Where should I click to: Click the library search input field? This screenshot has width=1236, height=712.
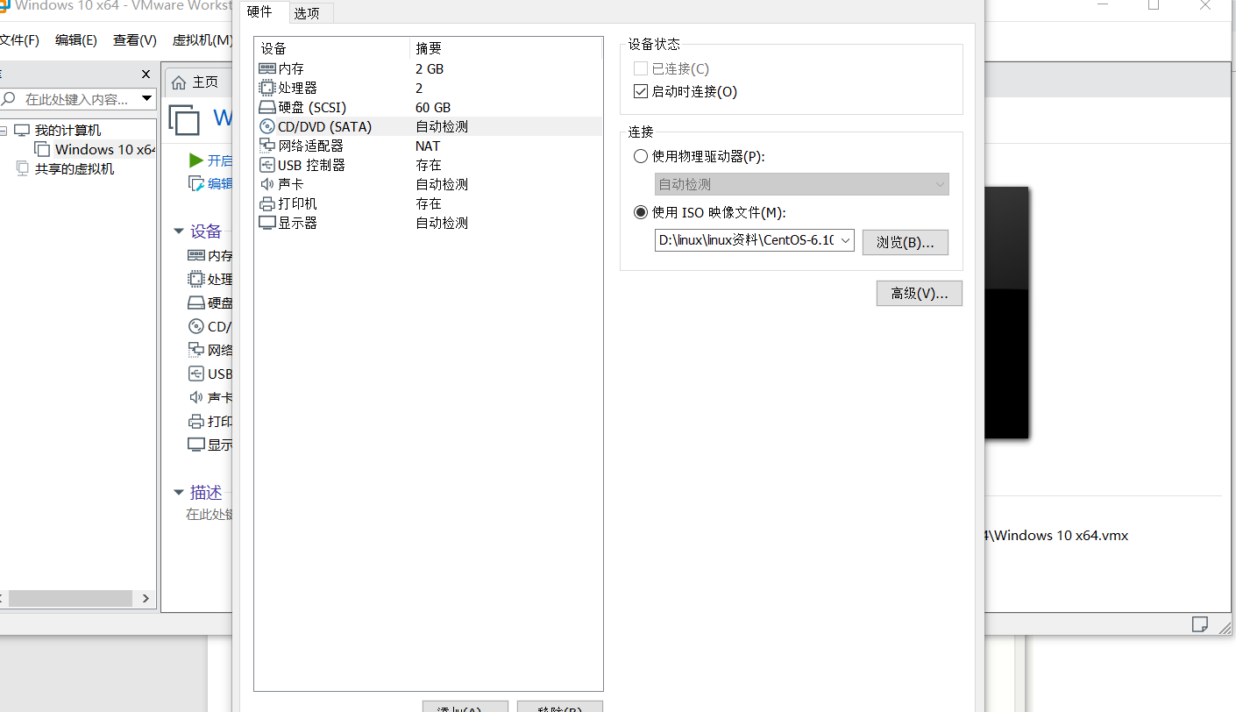coord(77,99)
